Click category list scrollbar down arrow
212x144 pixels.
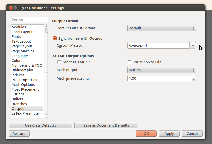tap(47, 116)
